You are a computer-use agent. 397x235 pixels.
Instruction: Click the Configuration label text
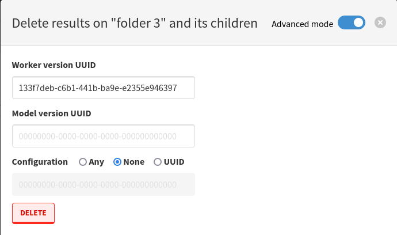(x=40, y=162)
